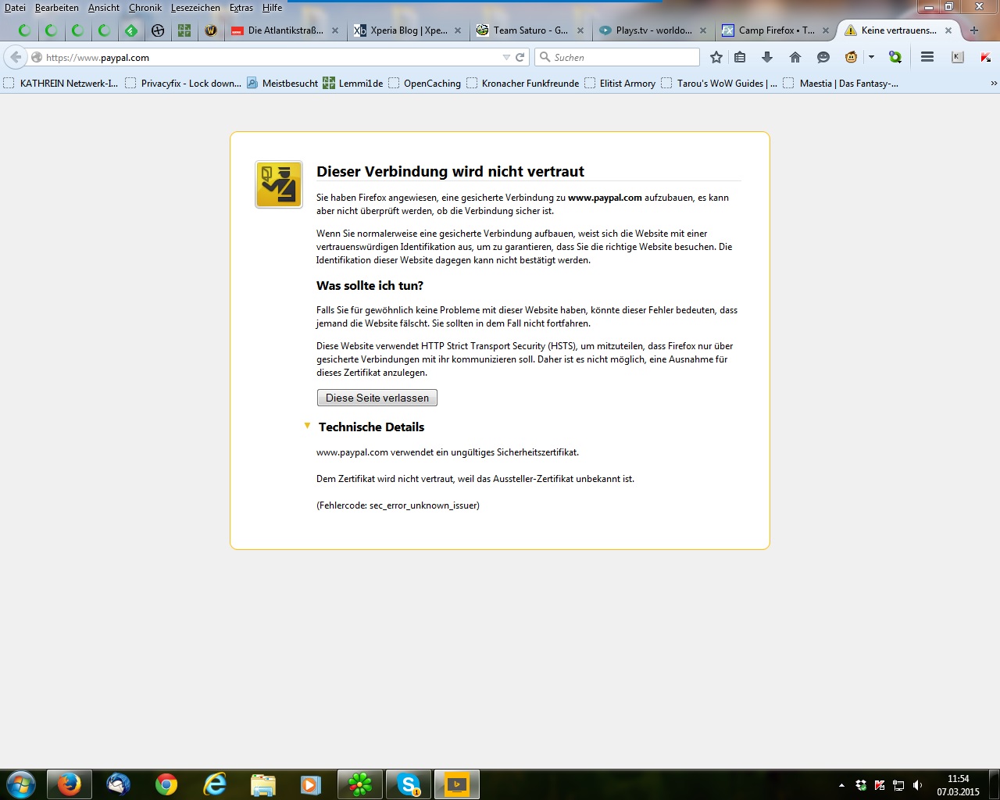This screenshot has width=1000, height=800.
Task: Open Windows Explorer folder in taskbar
Action: click(263, 784)
